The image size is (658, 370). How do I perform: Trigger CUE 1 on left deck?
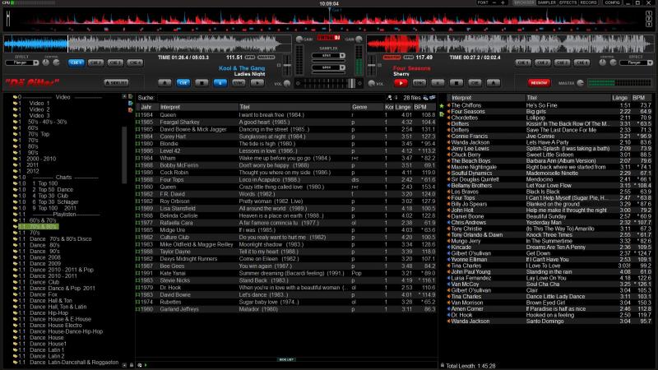pyautogui.click(x=76, y=62)
